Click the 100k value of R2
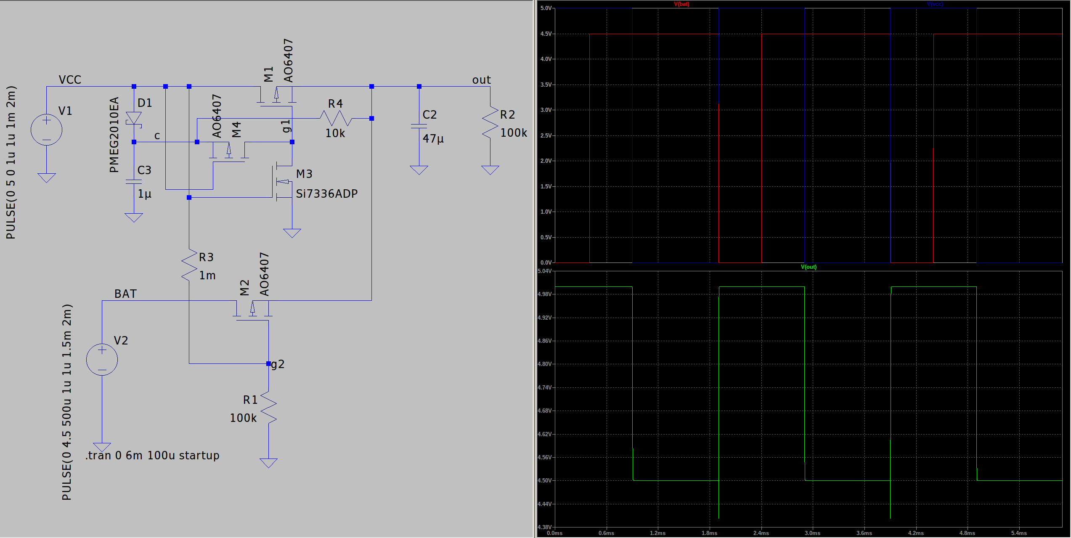1071x538 pixels. [514, 133]
